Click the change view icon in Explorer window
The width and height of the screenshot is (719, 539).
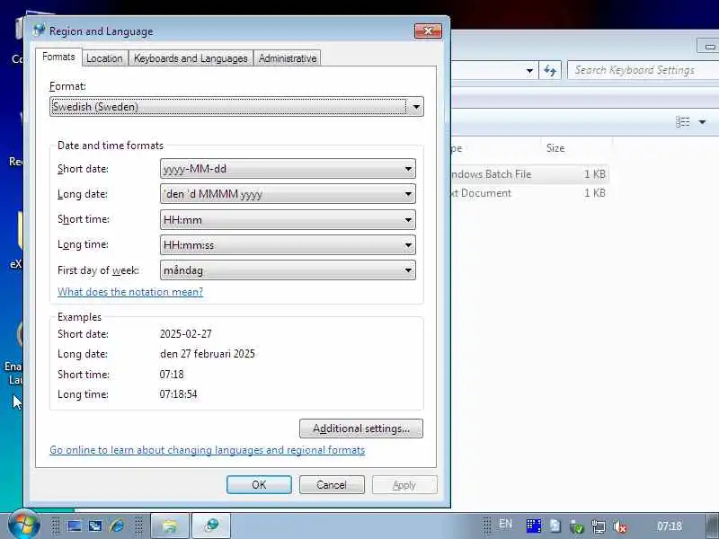click(683, 121)
